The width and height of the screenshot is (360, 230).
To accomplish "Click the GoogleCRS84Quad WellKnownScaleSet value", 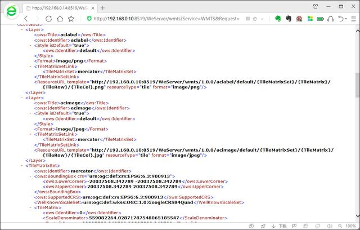I will 138,202.
